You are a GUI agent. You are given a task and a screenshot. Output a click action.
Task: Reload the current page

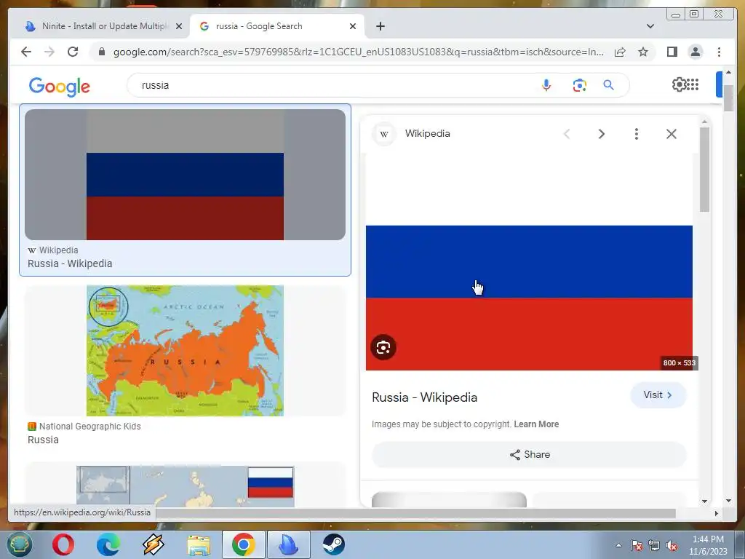72,52
